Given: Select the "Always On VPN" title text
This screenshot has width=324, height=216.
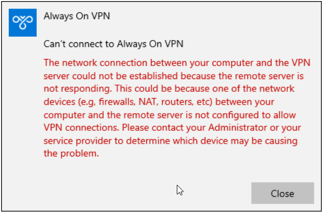Looking at the screenshot, I should (76, 16).
